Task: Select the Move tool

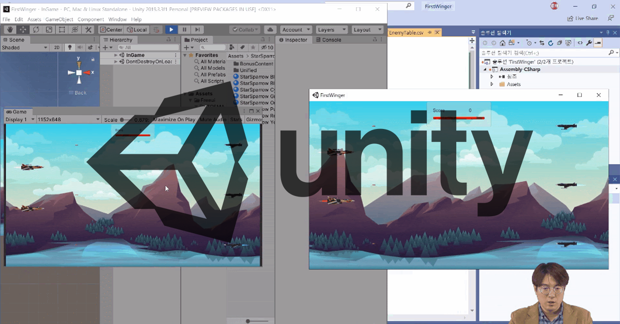Action: tap(23, 30)
